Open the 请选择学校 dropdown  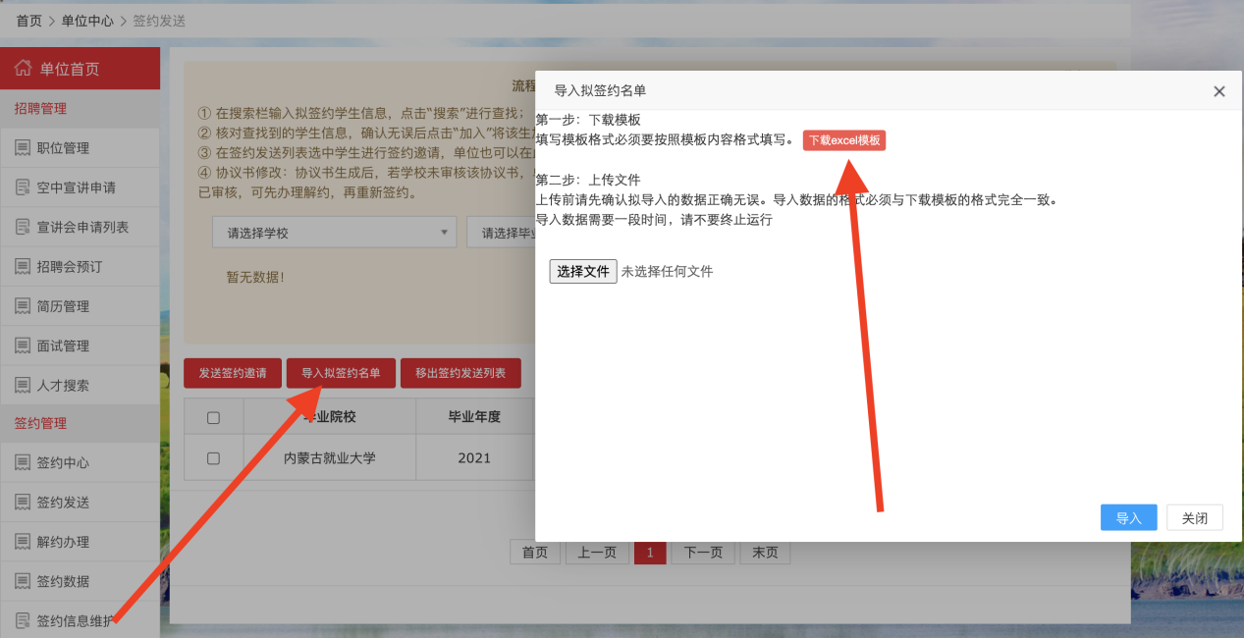pyautogui.click(x=334, y=234)
